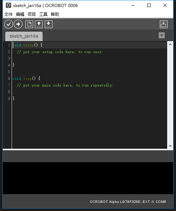
Task: Place cursor on void loop() line
Action: 26,78
